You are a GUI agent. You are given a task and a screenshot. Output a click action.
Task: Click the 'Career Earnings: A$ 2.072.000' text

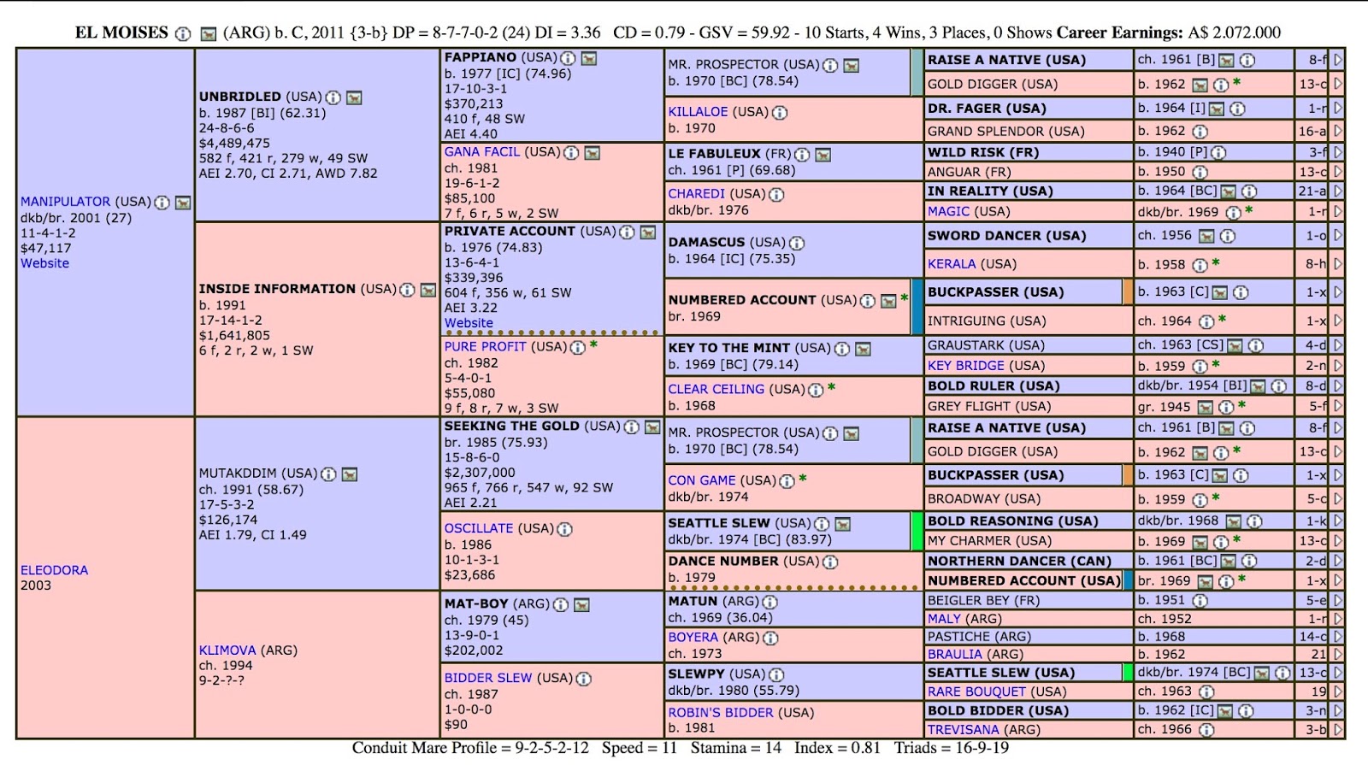[1169, 33]
